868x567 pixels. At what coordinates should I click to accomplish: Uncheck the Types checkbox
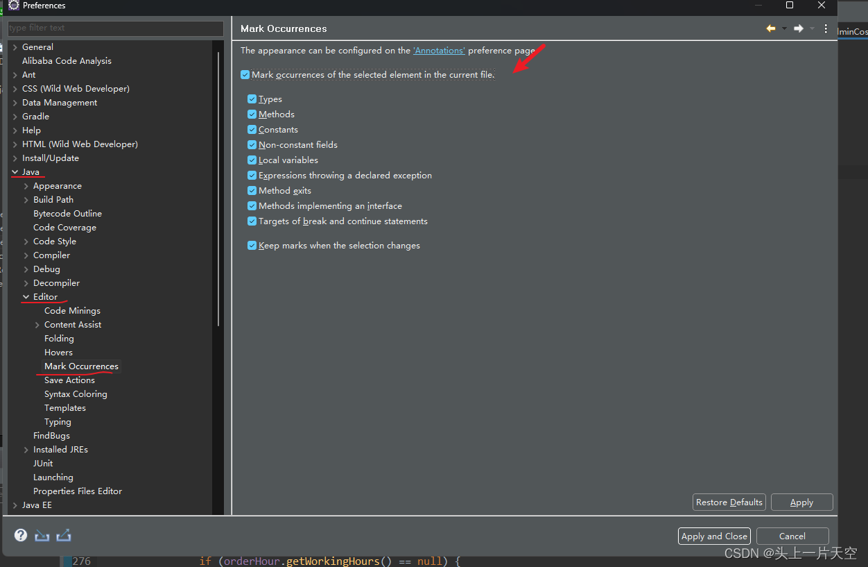tap(252, 99)
